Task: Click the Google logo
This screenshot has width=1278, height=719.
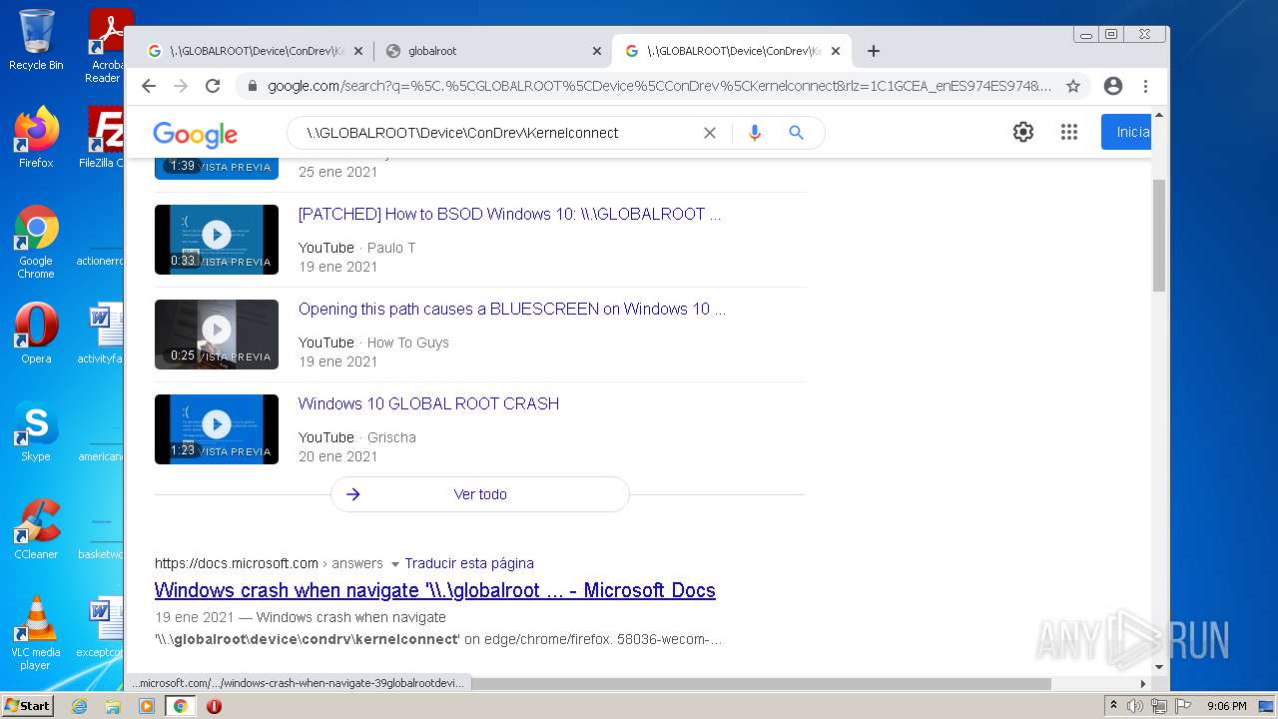Action: (195, 134)
